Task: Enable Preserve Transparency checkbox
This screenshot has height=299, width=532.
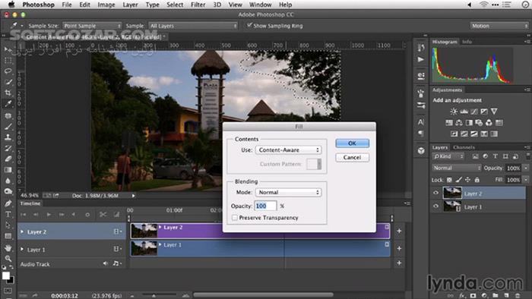Action: (234, 217)
